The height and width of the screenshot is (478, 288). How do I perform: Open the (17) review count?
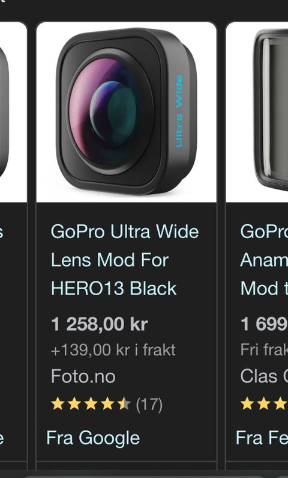click(149, 405)
